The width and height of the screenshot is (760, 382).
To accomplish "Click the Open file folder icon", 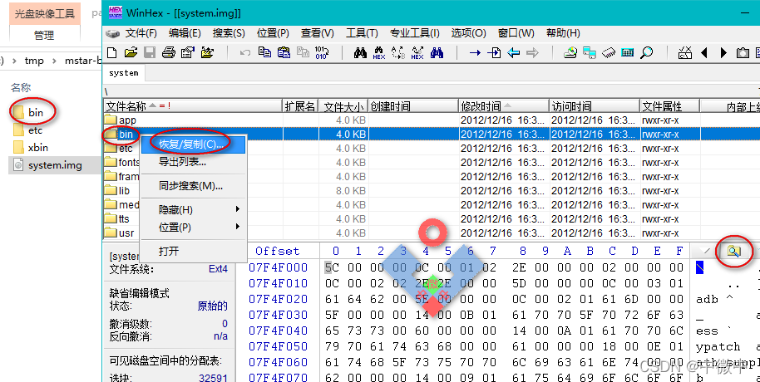I will tap(131, 52).
